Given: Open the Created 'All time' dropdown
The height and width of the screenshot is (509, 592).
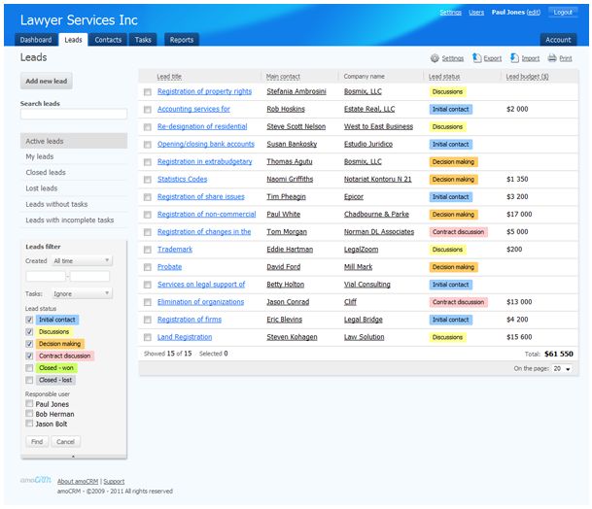Looking at the screenshot, I should tap(82, 260).
